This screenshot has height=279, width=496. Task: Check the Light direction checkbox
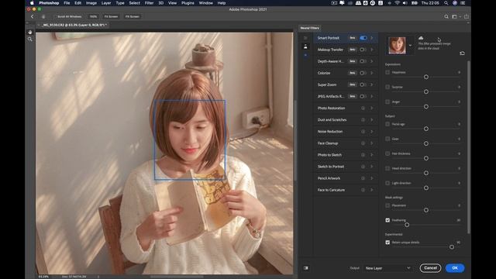[x=387, y=183]
